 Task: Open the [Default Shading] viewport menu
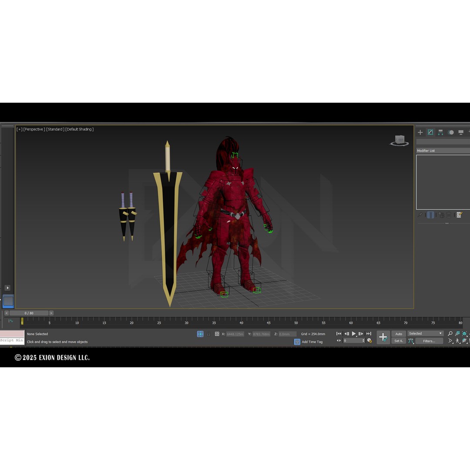click(79, 129)
